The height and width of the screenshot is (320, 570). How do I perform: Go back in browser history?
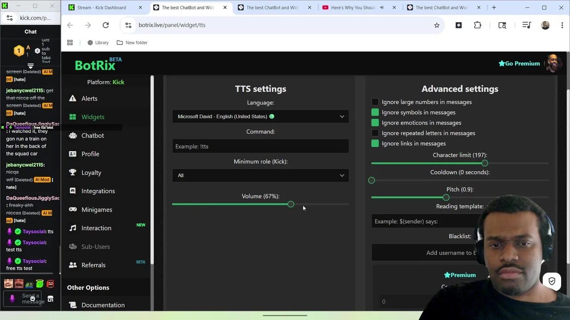coord(70,25)
